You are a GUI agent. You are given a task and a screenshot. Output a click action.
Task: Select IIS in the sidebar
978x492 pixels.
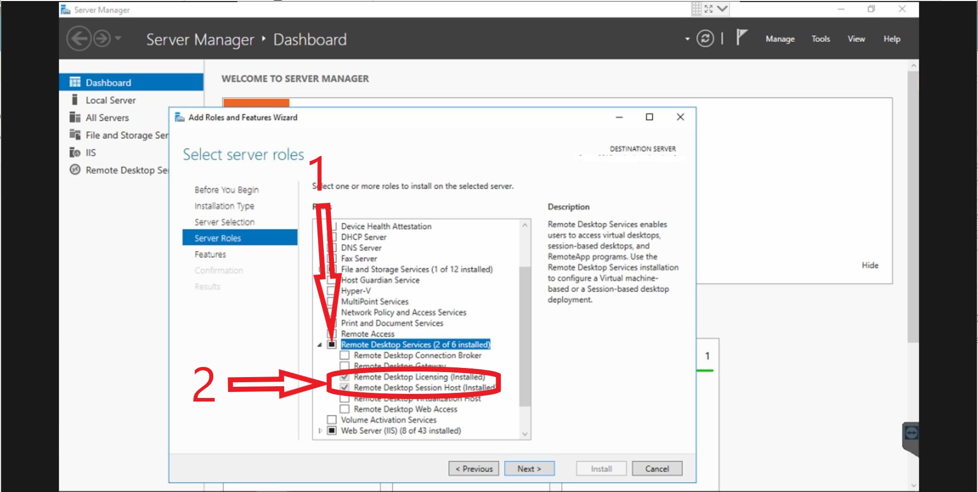click(90, 152)
